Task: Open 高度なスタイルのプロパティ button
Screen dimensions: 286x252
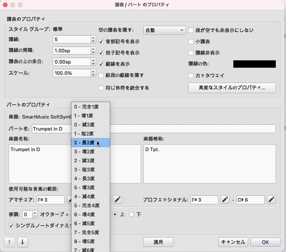Action: point(232,88)
